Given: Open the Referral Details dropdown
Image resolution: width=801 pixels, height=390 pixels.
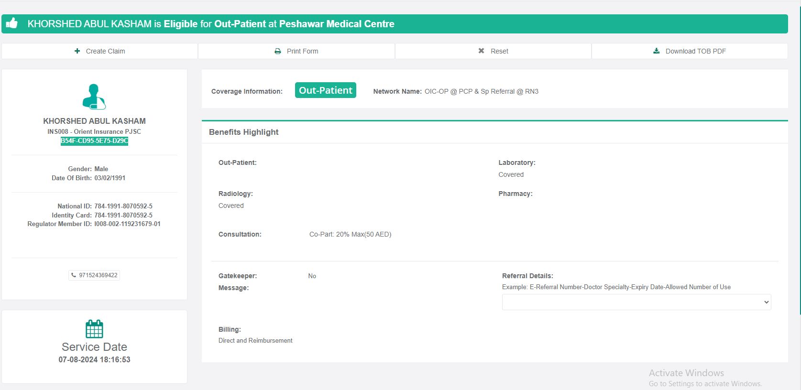Looking at the screenshot, I should (x=636, y=302).
